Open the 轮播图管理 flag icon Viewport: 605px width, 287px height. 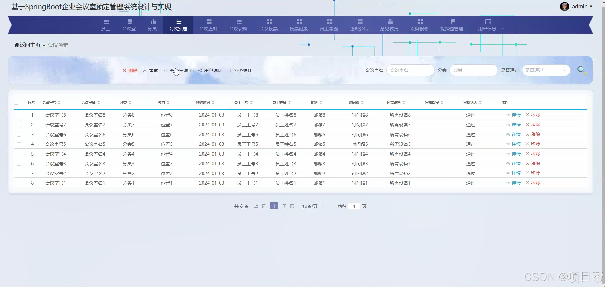(453, 21)
